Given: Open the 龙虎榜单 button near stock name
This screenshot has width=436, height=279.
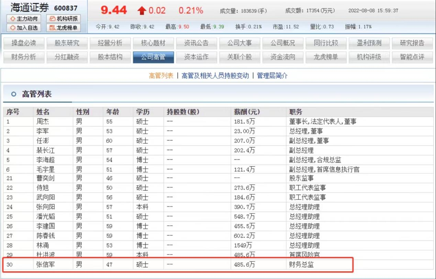Looking at the screenshot, I should (x=63, y=28).
